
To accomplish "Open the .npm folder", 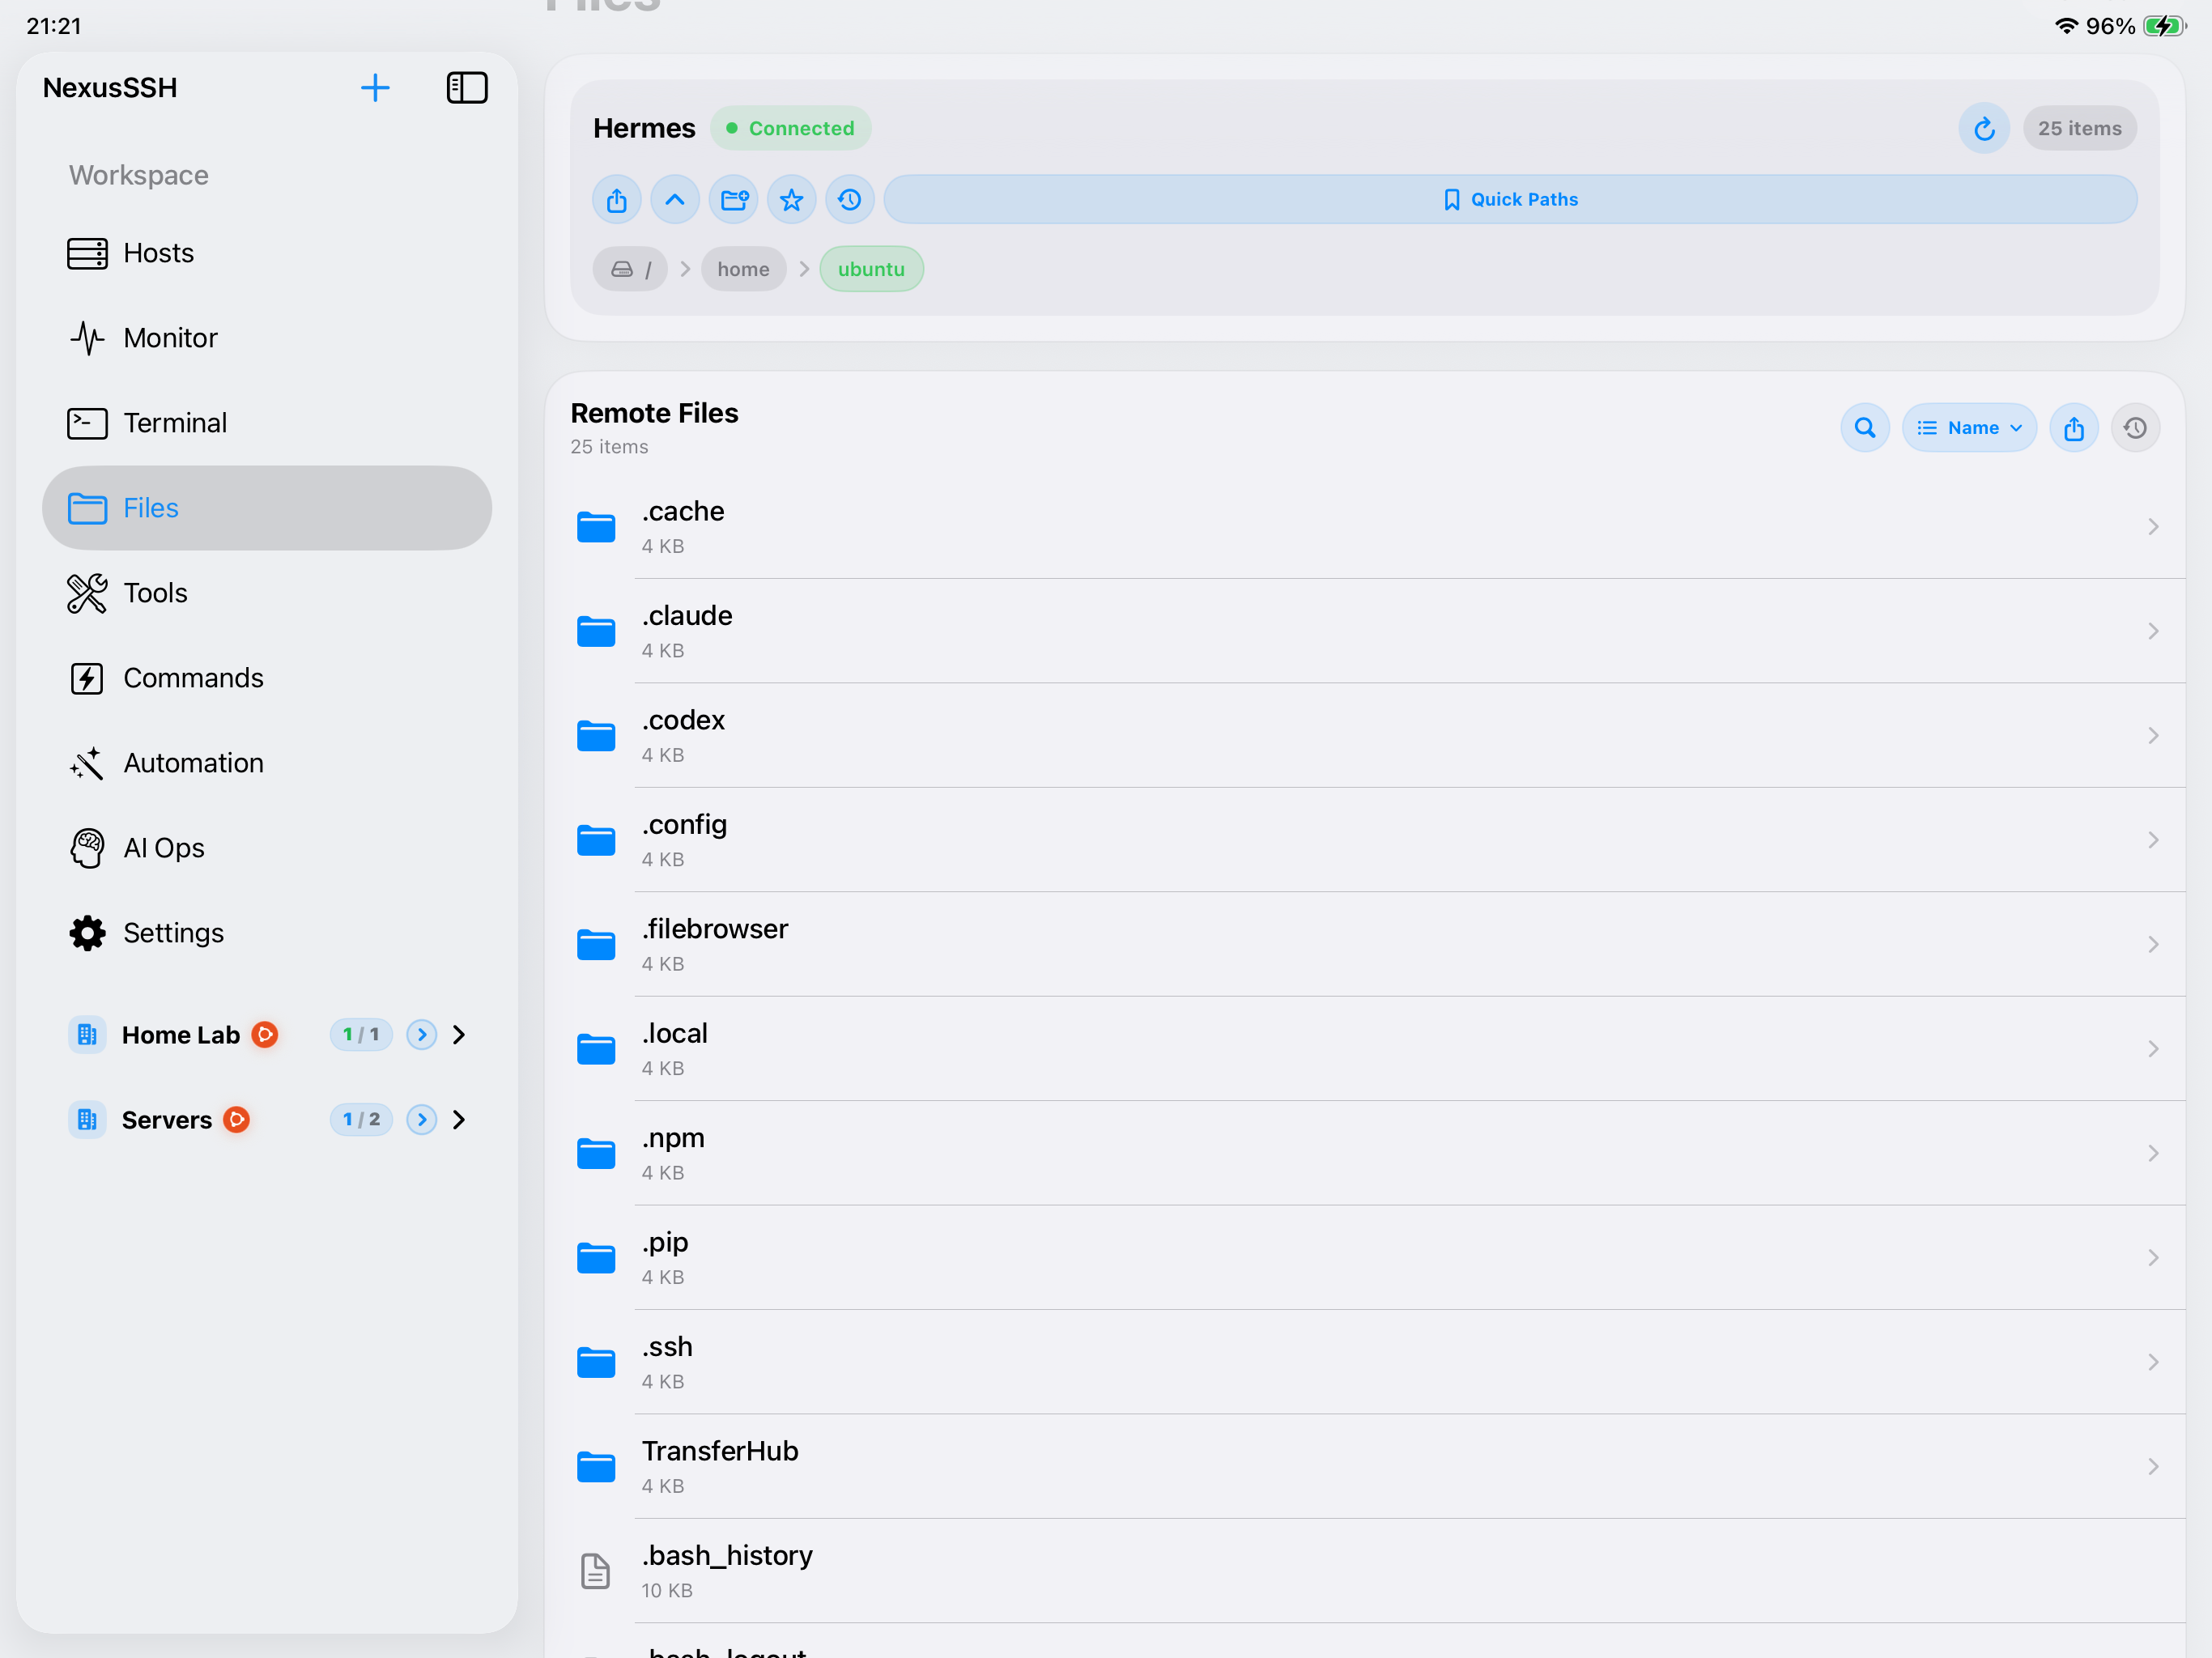I will [x=1366, y=1153].
